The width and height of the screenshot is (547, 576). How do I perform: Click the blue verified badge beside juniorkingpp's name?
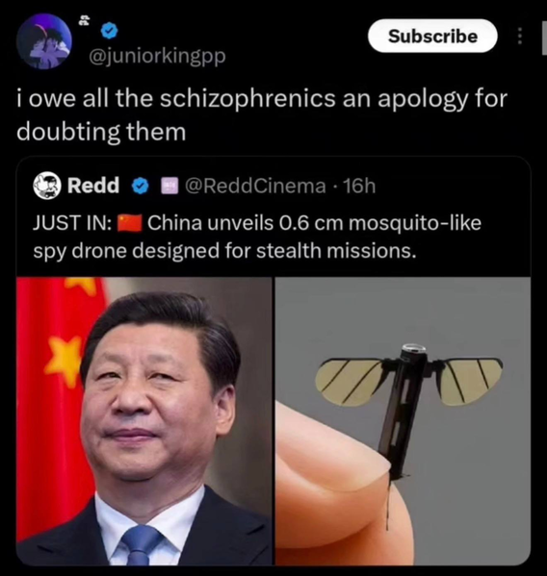click(109, 30)
